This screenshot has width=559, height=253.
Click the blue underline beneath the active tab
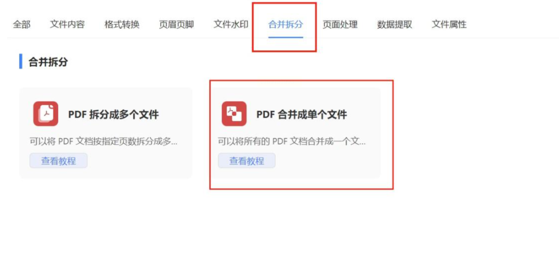[x=286, y=37]
